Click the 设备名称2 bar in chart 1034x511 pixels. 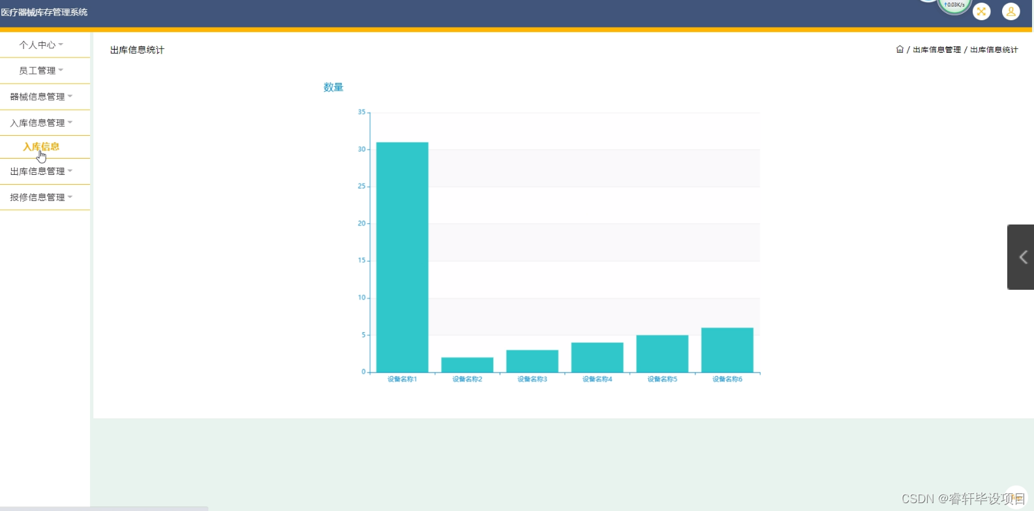pyautogui.click(x=467, y=365)
